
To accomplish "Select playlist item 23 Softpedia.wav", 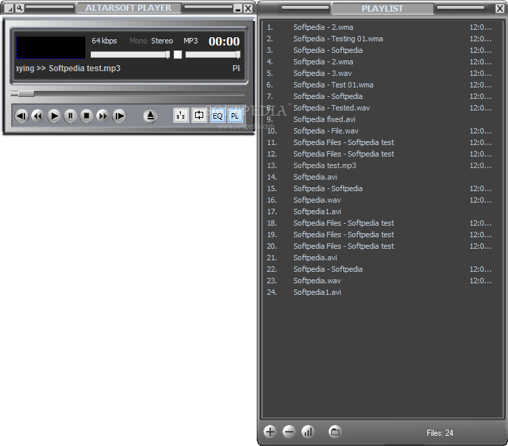I will pyautogui.click(x=382, y=281).
